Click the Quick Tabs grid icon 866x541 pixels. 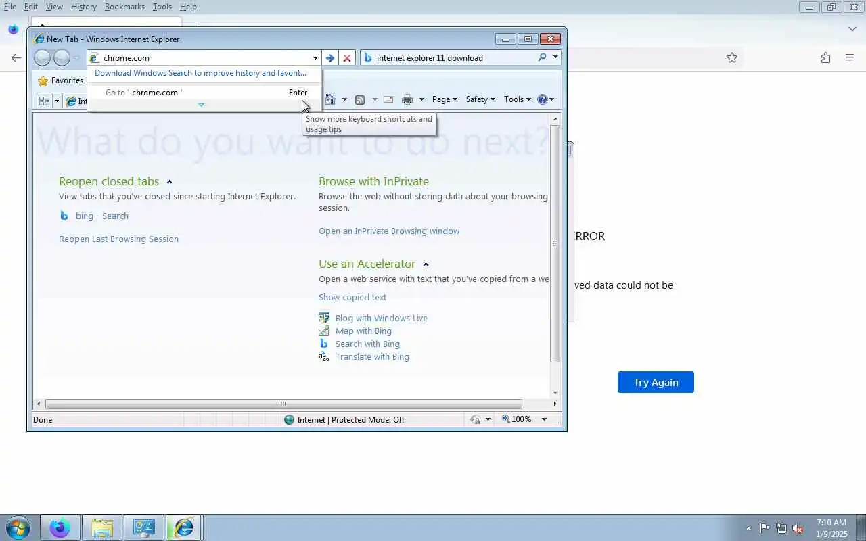pos(45,101)
